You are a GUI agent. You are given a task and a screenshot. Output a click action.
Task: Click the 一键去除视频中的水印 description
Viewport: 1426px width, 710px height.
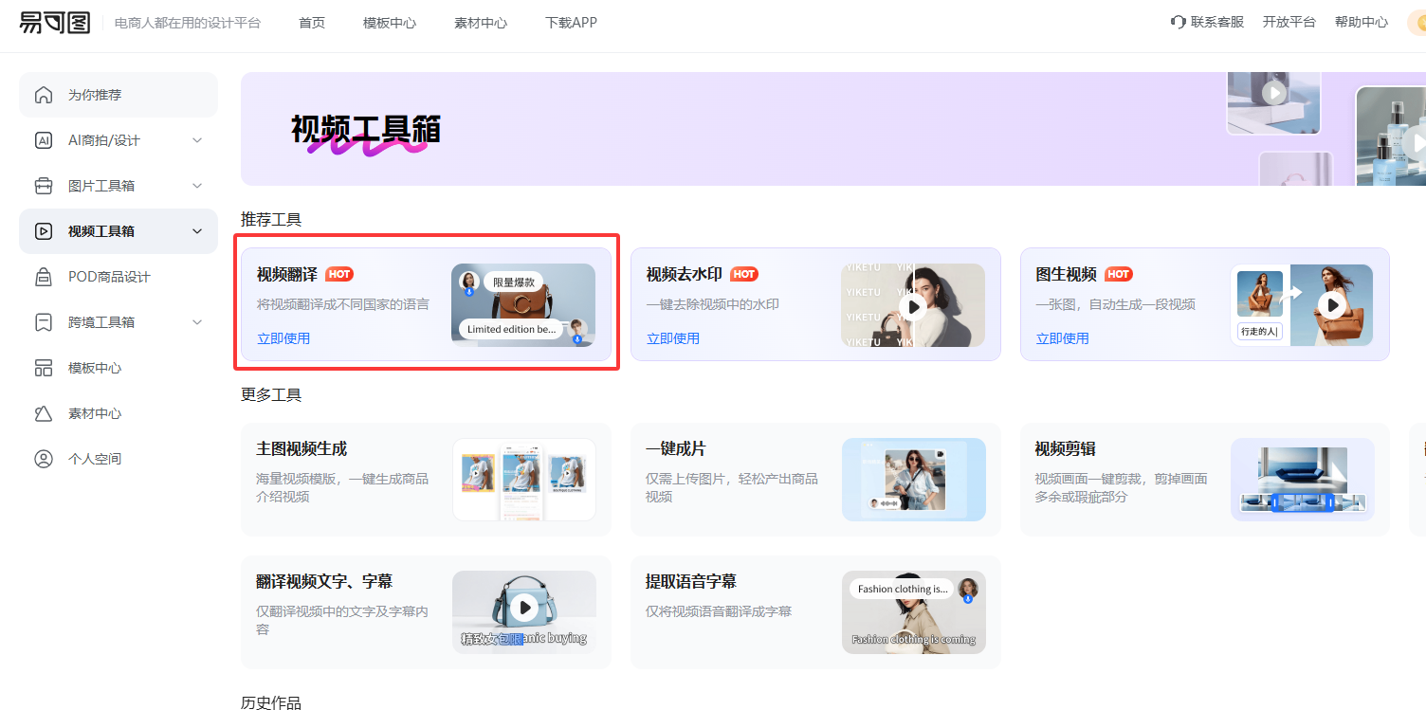tap(713, 304)
